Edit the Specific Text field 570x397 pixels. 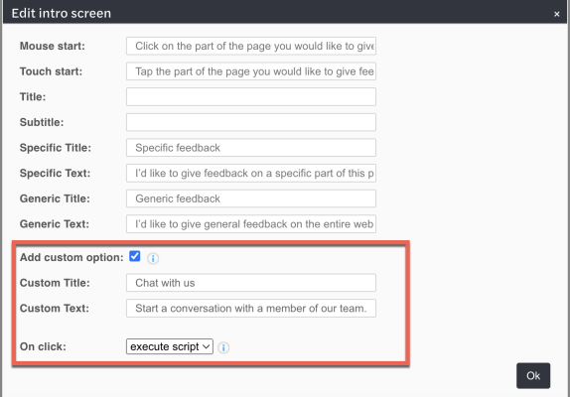(251, 174)
